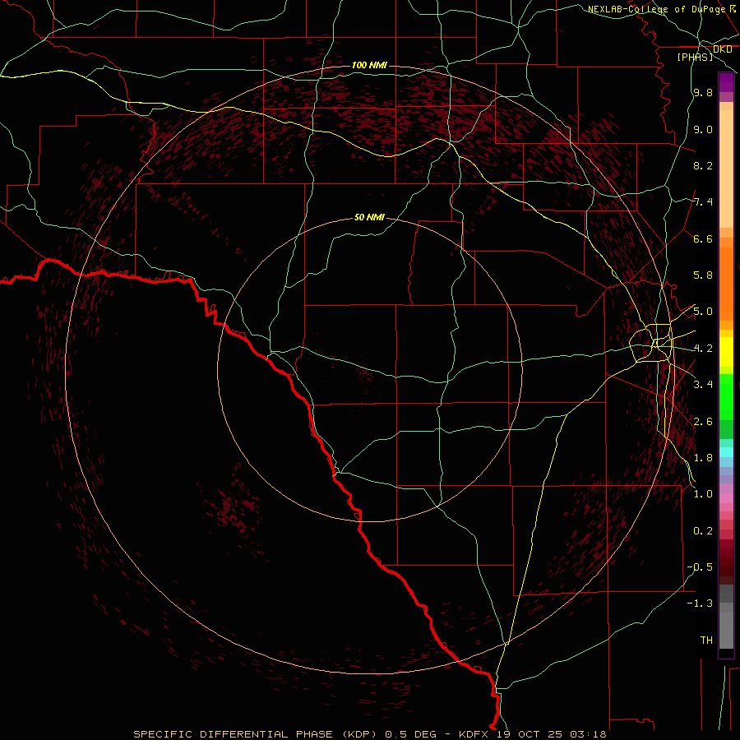740x740 pixels.
Task: Click the 2.6 value on the scale
Action: tap(703, 422)
